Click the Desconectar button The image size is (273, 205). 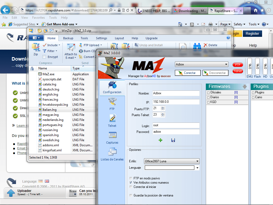(x=215, y=73)
